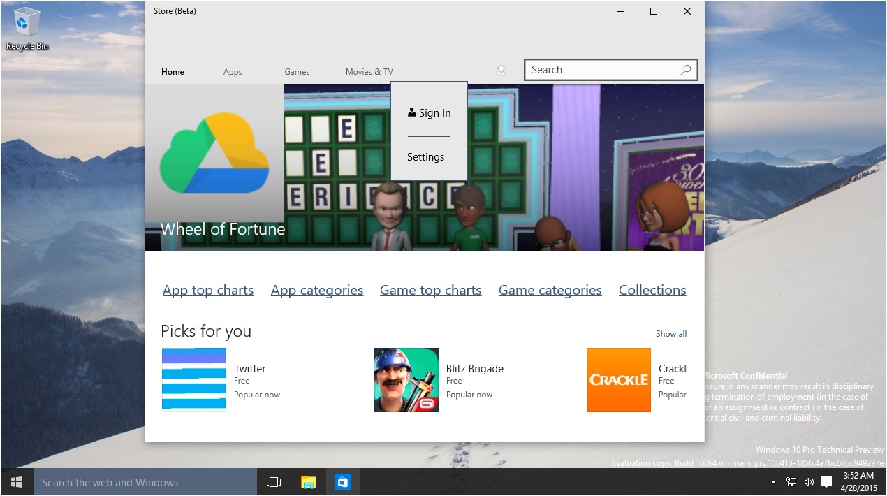Click the volume speaker tray icon

809,482
